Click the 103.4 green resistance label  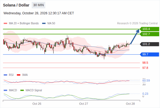click(x=149, y=29)
